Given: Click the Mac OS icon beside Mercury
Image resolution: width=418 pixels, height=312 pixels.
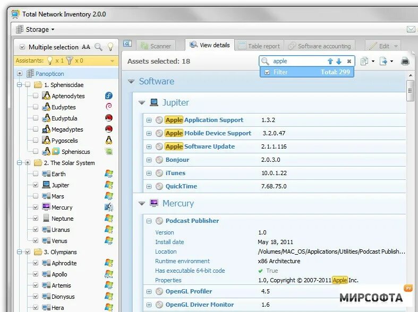Looking at the screenshot, I should click(x=109, y=207).
